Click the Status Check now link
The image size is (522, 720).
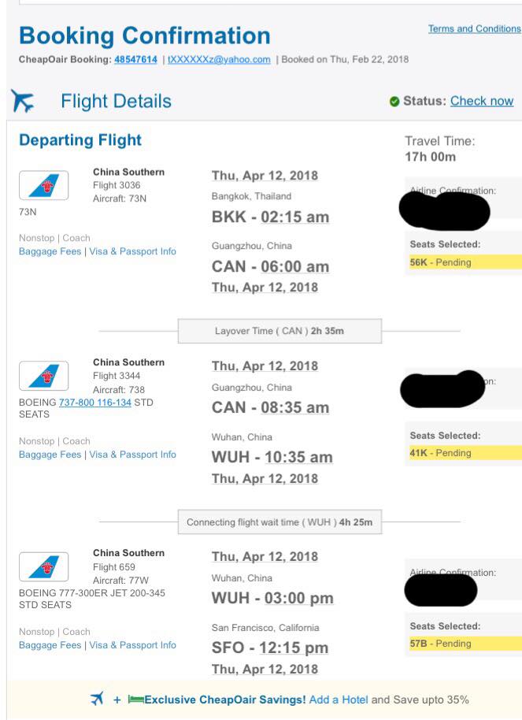pyautogui.click(x=482, y=101)
